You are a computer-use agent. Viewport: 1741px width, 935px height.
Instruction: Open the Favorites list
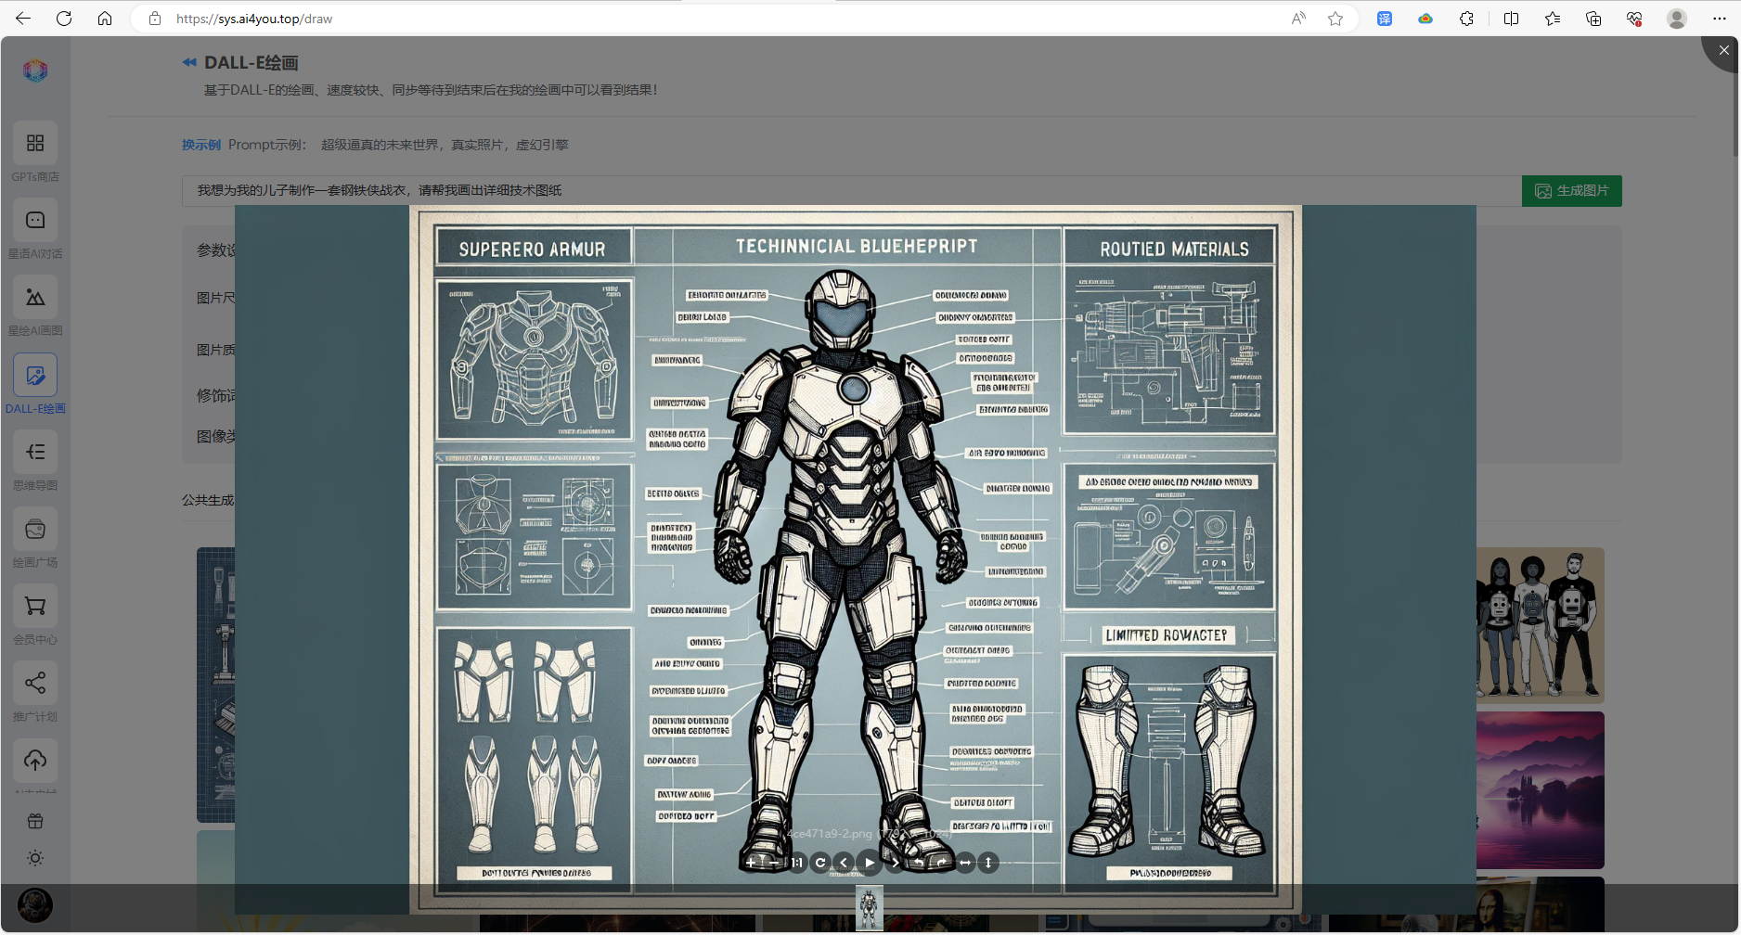pyautogui.click(x=1553, y=19)
